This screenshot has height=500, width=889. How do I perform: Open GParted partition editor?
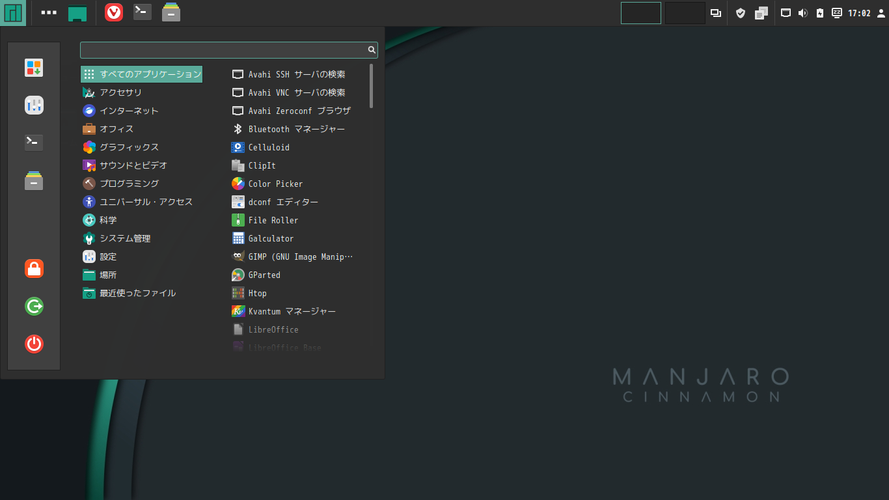pos(297,275)
